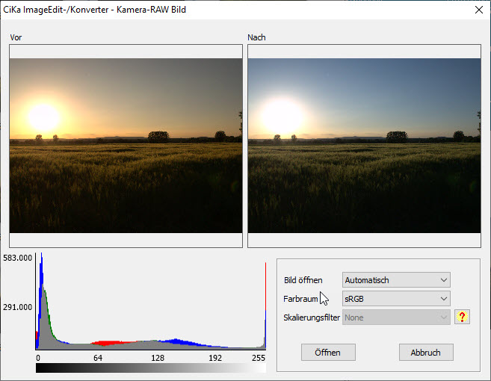The image size is (491, 381).
Task: Click the 583.000 histogram axis value
Action: pyautogui.click(x=17, y=258)
